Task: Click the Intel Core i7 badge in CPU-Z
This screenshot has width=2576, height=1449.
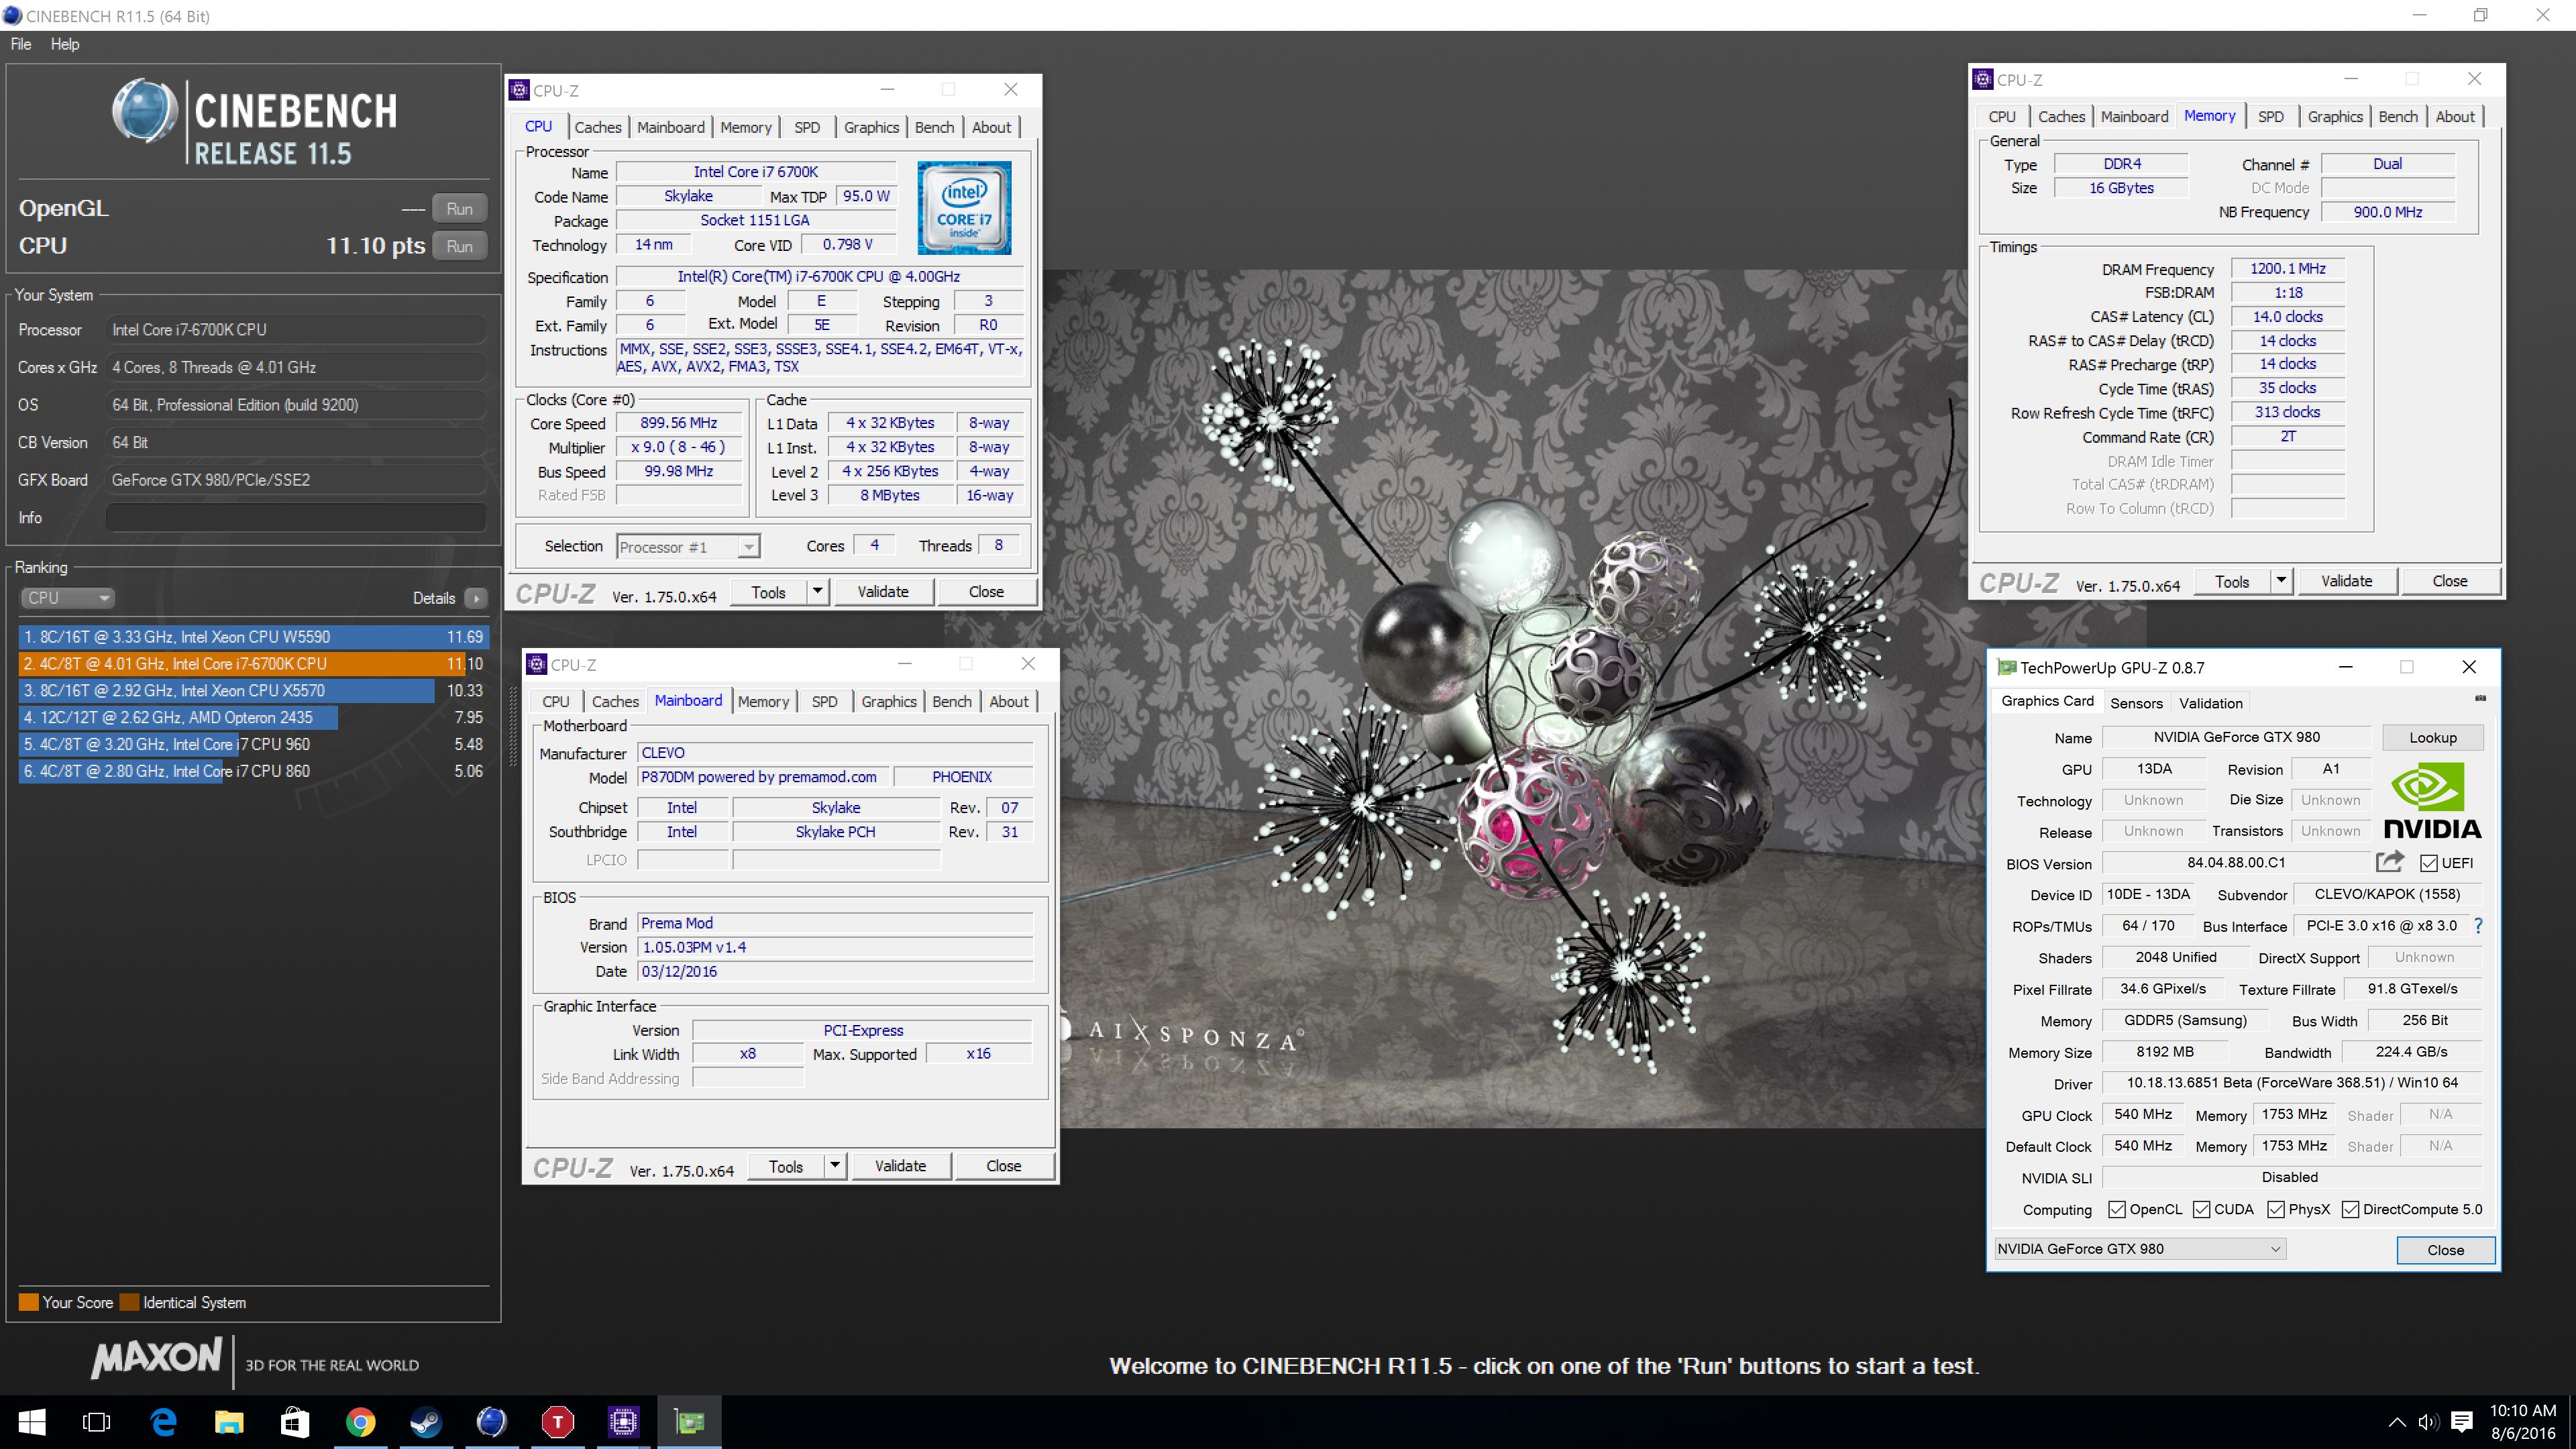Action: point(964,207)
